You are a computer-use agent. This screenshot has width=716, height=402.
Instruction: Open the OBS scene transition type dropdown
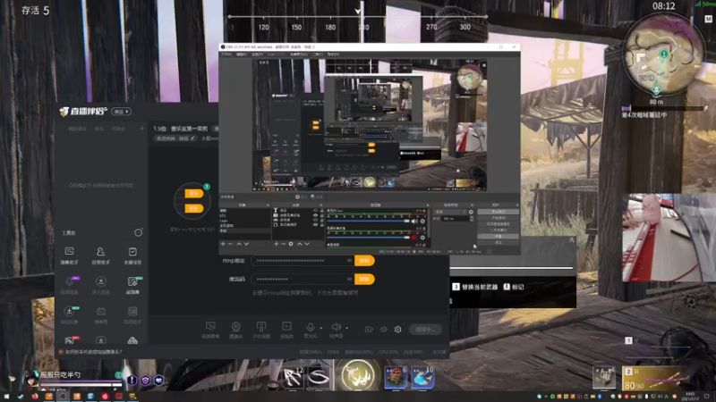point(451,212)
